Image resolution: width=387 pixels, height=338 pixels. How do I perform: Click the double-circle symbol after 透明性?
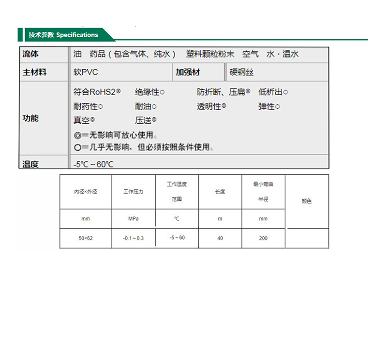tap(224, 106)
